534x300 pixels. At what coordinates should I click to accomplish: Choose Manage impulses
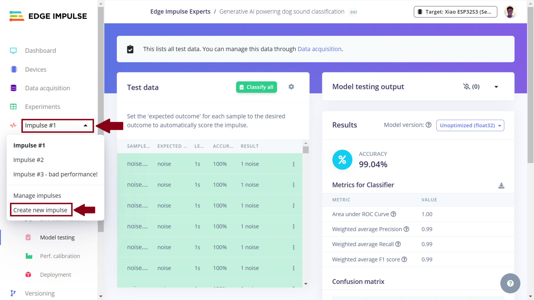pos(37,196)
